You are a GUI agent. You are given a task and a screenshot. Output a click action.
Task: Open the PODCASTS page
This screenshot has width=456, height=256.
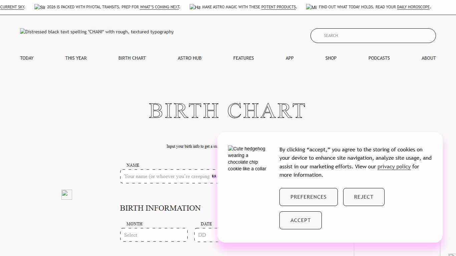379,58
